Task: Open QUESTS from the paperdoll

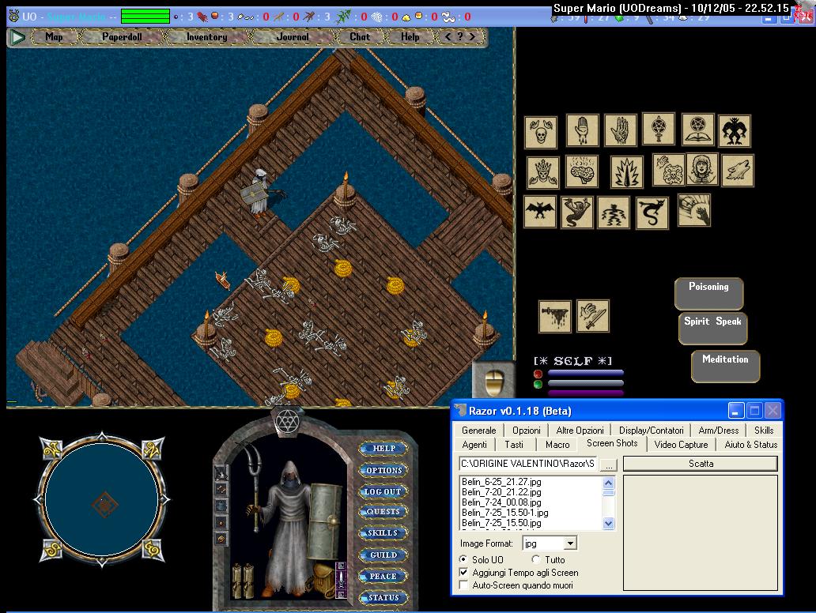Action: pyautogui.click(x=383, y=512)
